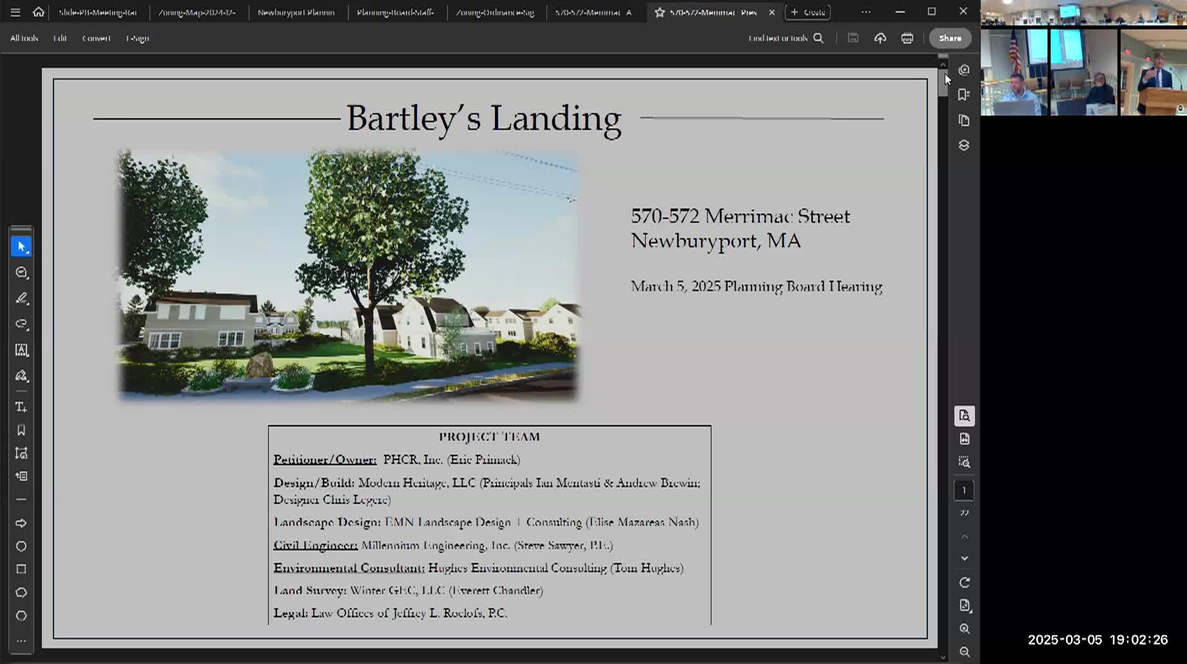This screenshot has width=1187, height=664.
Task: Click the Environmental Consultant underlined label
Action: pos(349,568)
